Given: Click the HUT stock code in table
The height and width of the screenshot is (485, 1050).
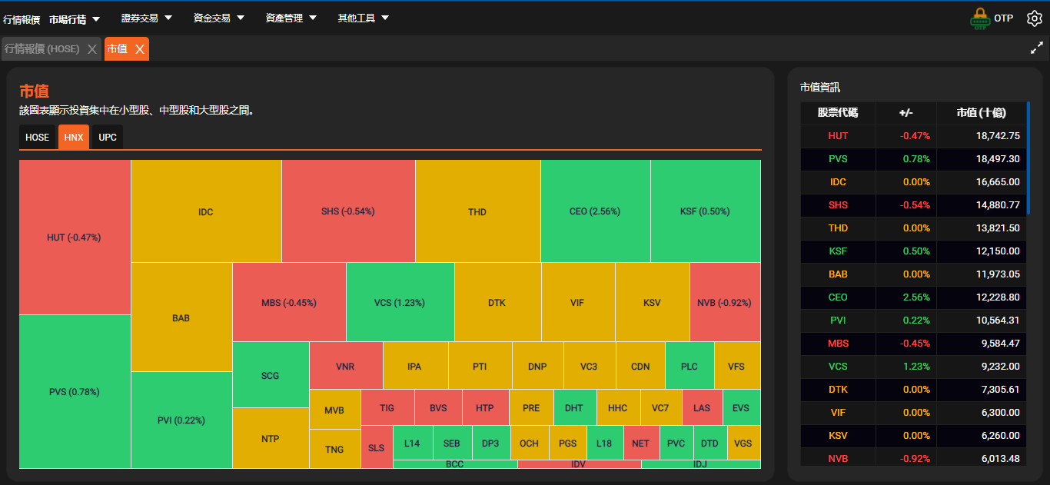Looking at the screenshot, I should tap(838, 136).
